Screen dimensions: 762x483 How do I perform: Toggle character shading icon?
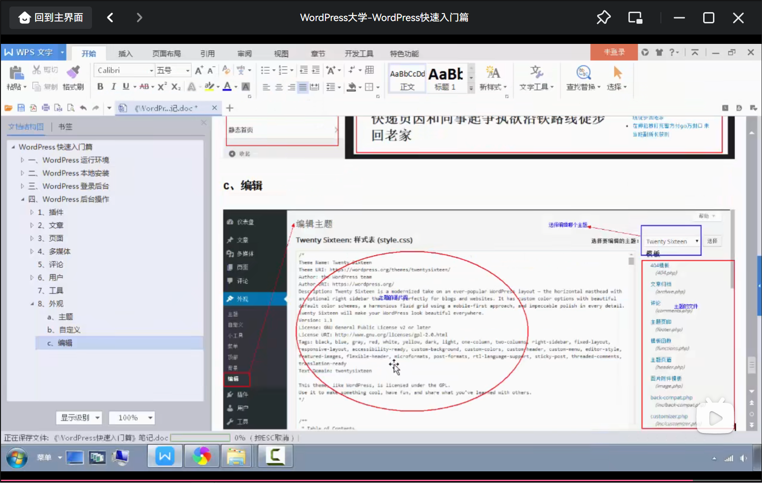tap(246, 87)
